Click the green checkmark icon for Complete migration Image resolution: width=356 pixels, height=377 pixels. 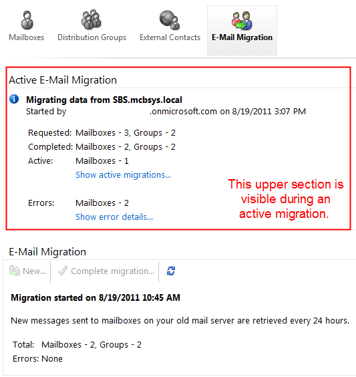coord(63,271)
